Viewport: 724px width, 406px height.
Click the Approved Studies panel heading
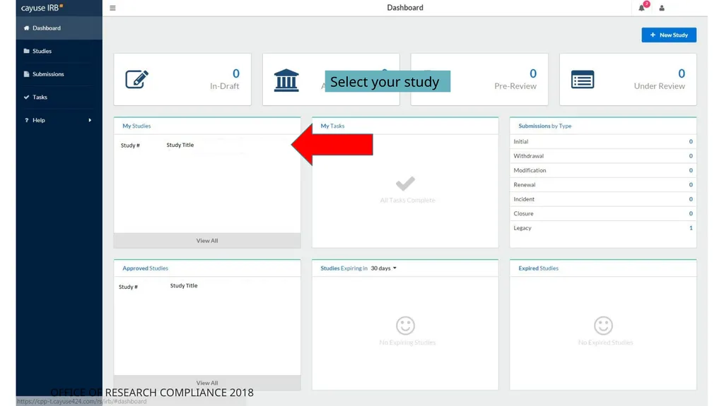[145, 268]
